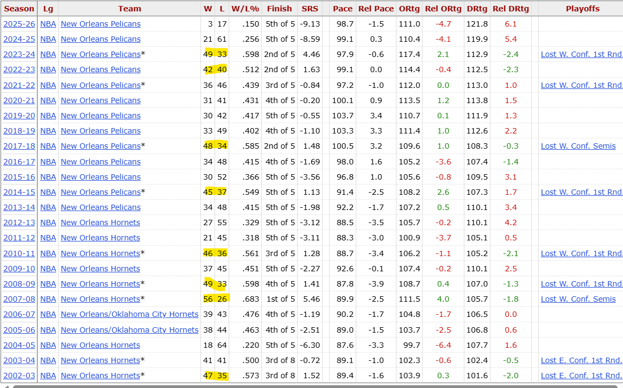623x388 pixels.
Task: Select the 1st of 5 finish cell
Action: click(x=280, y=298)
